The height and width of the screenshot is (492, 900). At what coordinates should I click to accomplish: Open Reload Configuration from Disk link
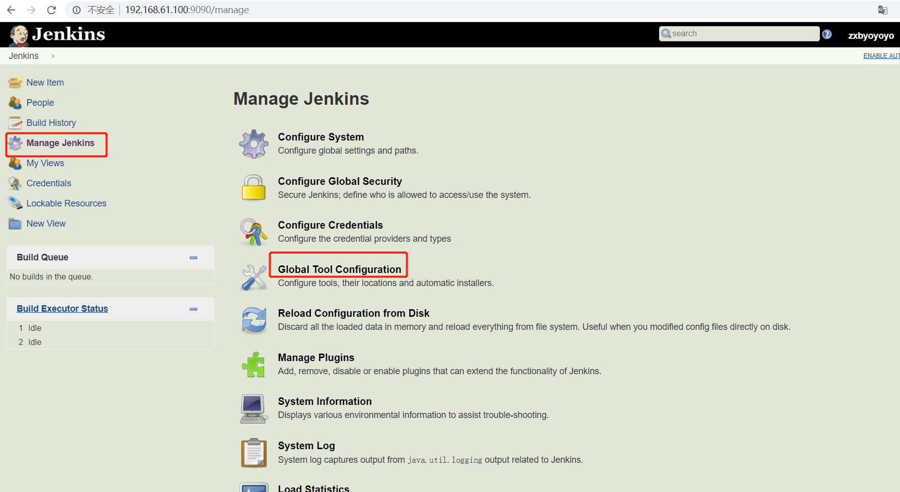[x=354, y=313]
